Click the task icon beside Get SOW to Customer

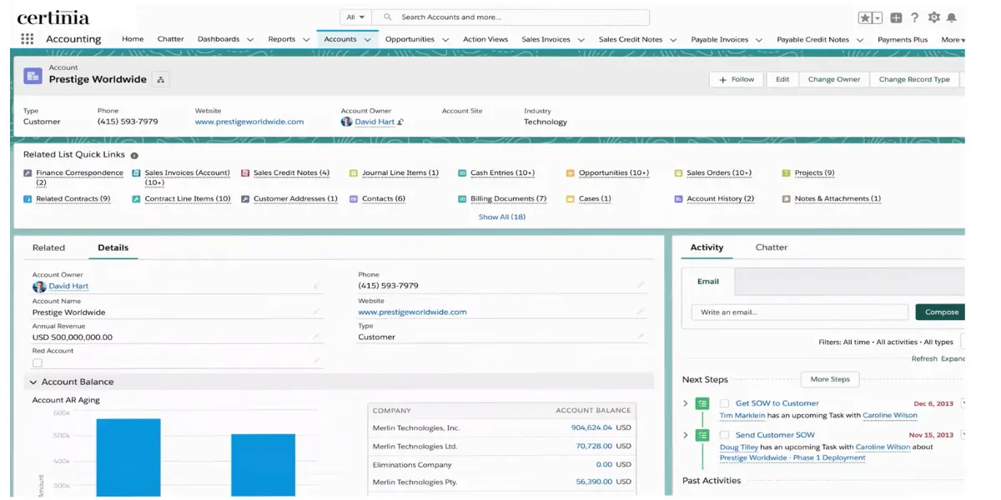(702, 403)
